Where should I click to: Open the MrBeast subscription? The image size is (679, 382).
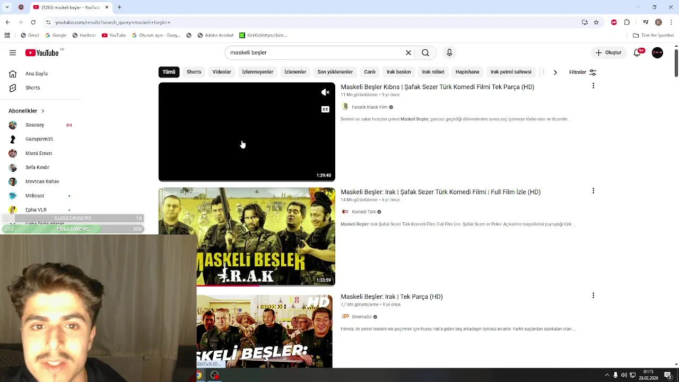click(34, 196)
